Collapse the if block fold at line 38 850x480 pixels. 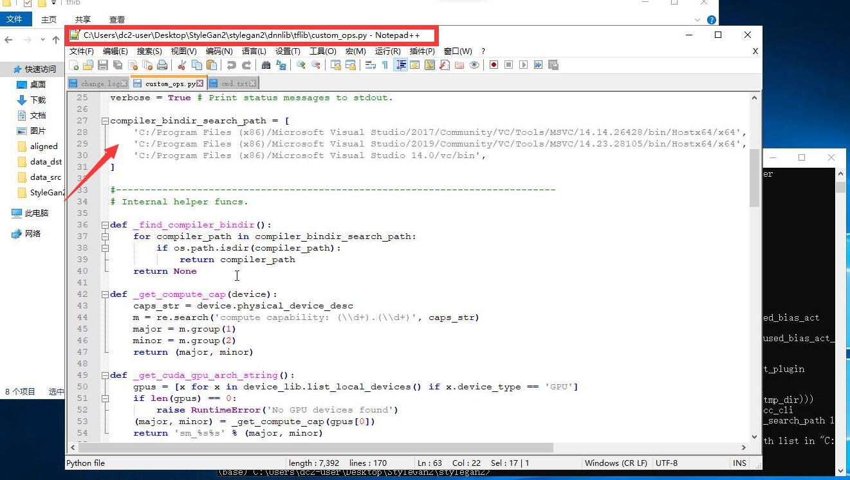[x=104, y=248]
